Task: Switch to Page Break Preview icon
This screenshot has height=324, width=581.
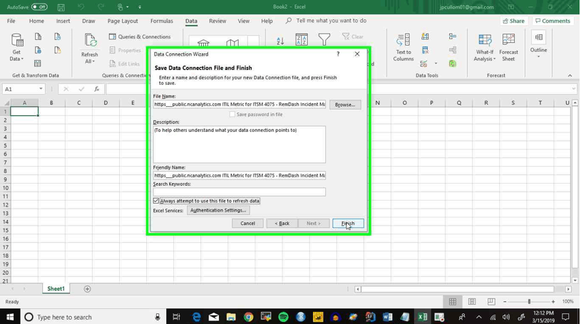Action: [x=491, y=302]
